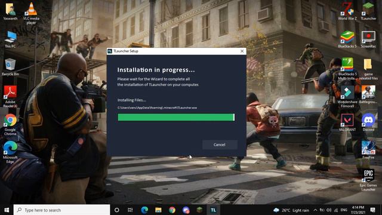Cancel the TLauncher installation
The image size is (382, 215).
point(220,145)
